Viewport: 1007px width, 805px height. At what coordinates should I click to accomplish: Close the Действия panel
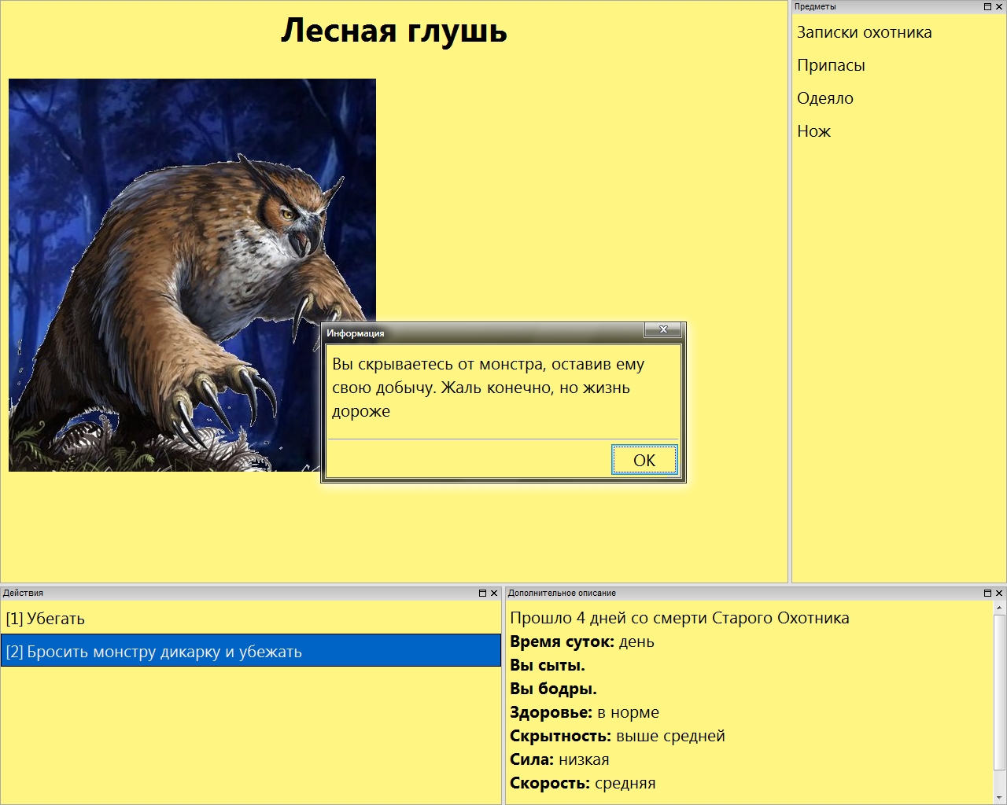tap(494, 594)
